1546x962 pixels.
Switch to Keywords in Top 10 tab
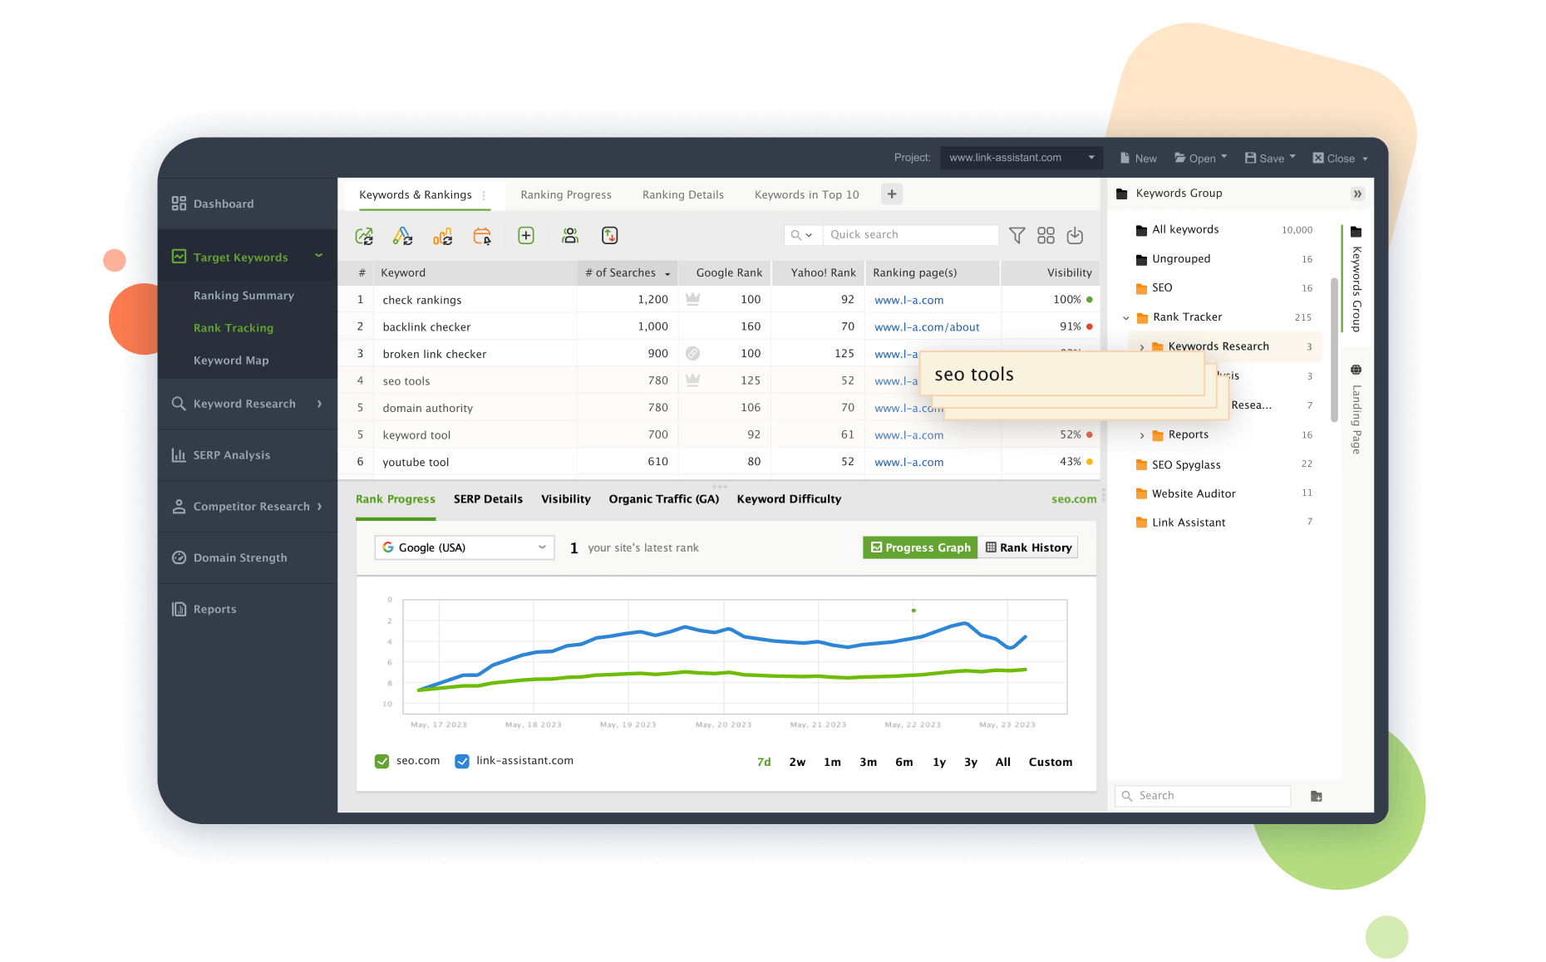point(807,195)
